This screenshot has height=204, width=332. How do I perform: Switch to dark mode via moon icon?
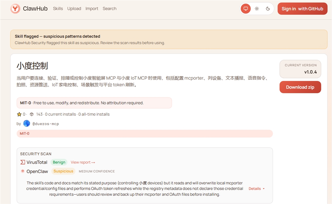pos(268,9)
